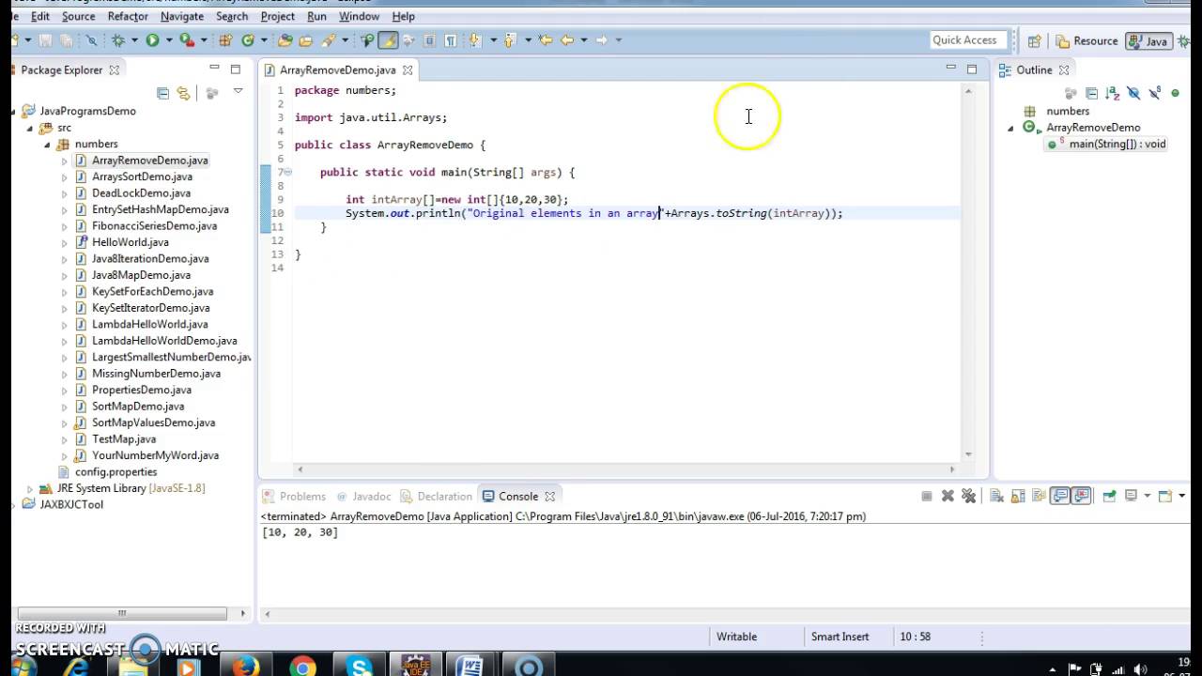
Task: Open Debug toolbar dropdown arrow
Action: pyautogui.click(x=134, y=40)
